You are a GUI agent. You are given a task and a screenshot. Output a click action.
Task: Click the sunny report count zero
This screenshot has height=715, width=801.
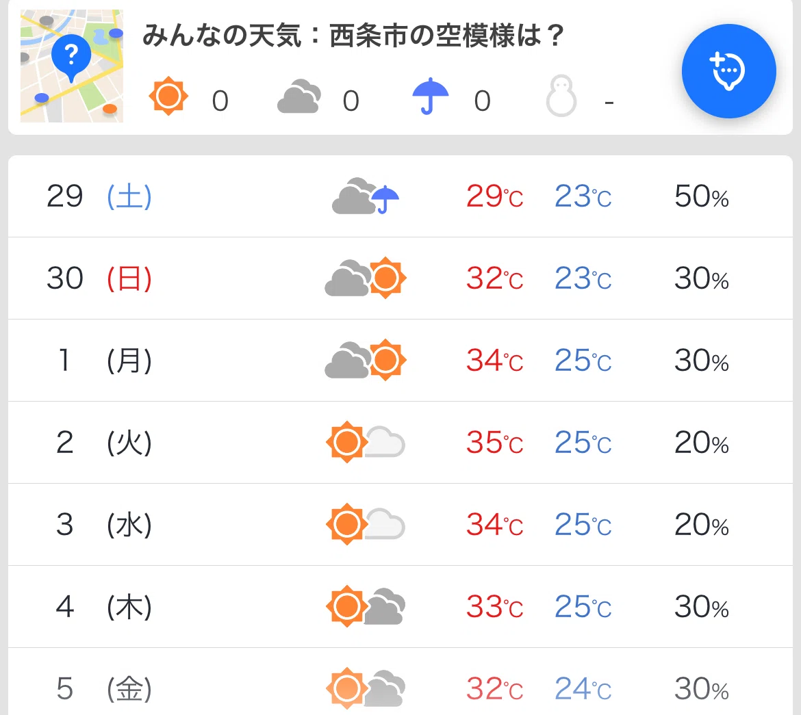220,101
